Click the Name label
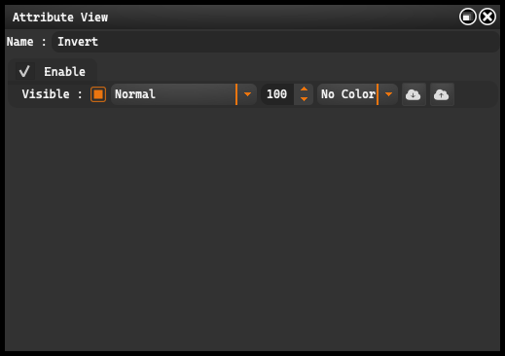The width and height of the screenshot is (505, 356). (x=20, y=42)
